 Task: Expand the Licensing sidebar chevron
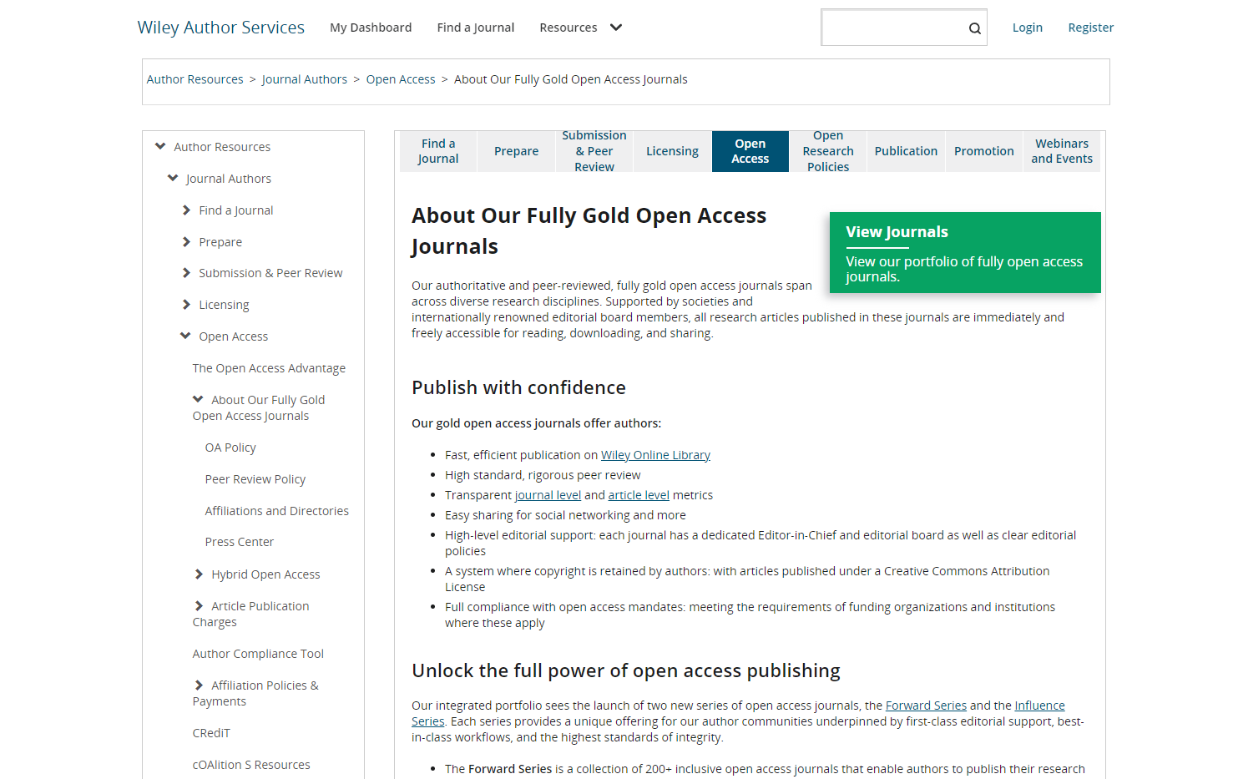tap(186, 304)
